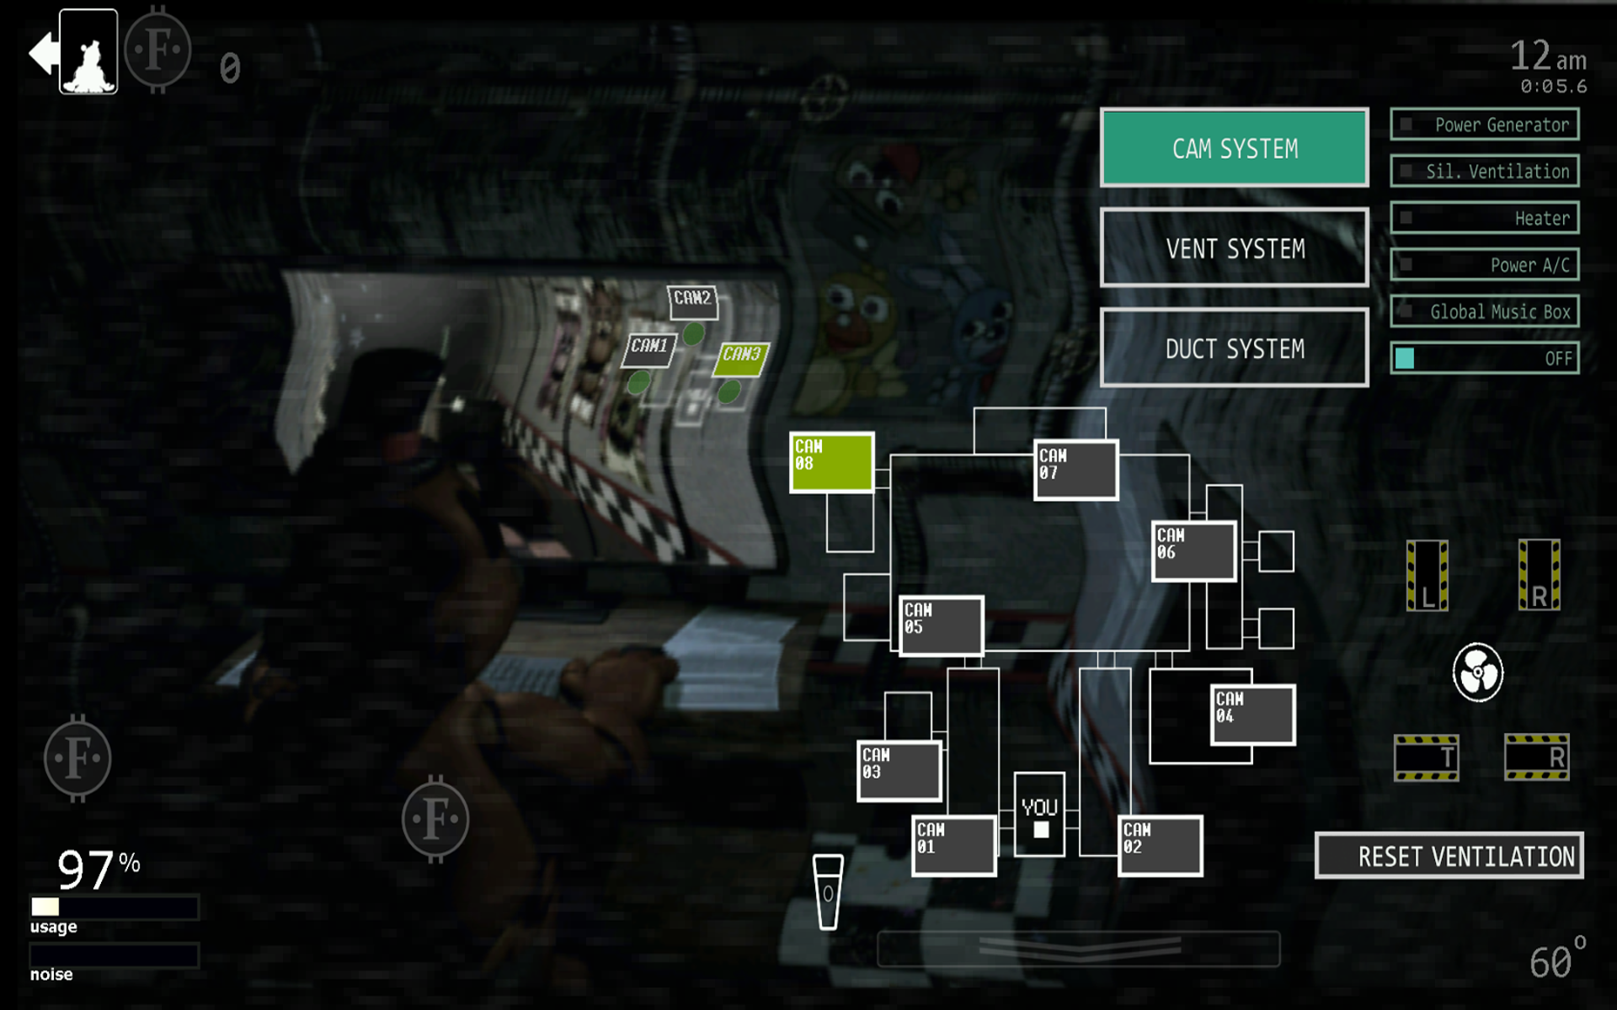This screenshot has height=1010, width=1617.
Task: Switch to CAM SYSTEM view
Action: click(x=1234, y=148)
